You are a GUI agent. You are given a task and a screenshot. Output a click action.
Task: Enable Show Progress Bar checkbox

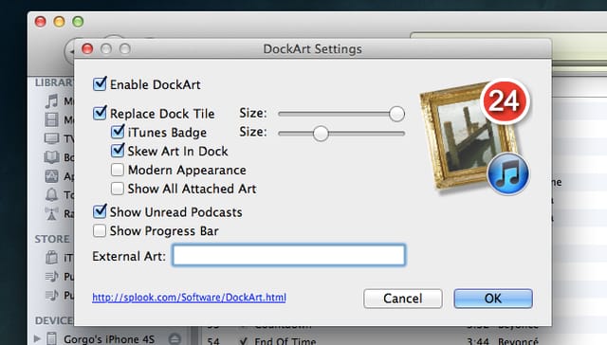[x=100, y=230]
